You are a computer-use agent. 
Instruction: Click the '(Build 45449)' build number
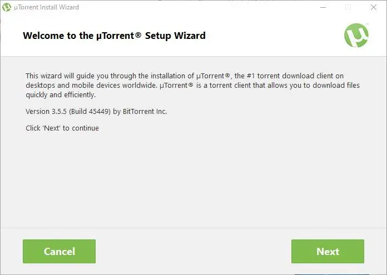coord(88,112)
